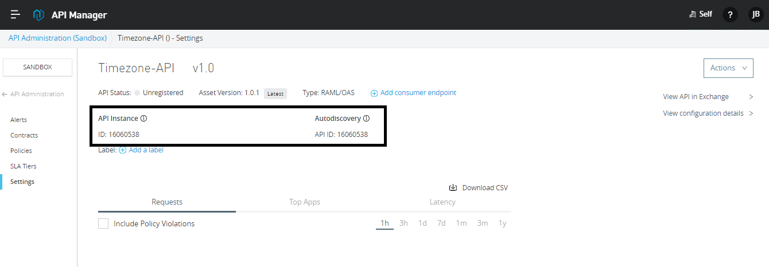The width and height of the screenshot is (769, 267).
Task: Click the Timezone-API () - Settings breadcrumb text
Action: tap(160, 38)
